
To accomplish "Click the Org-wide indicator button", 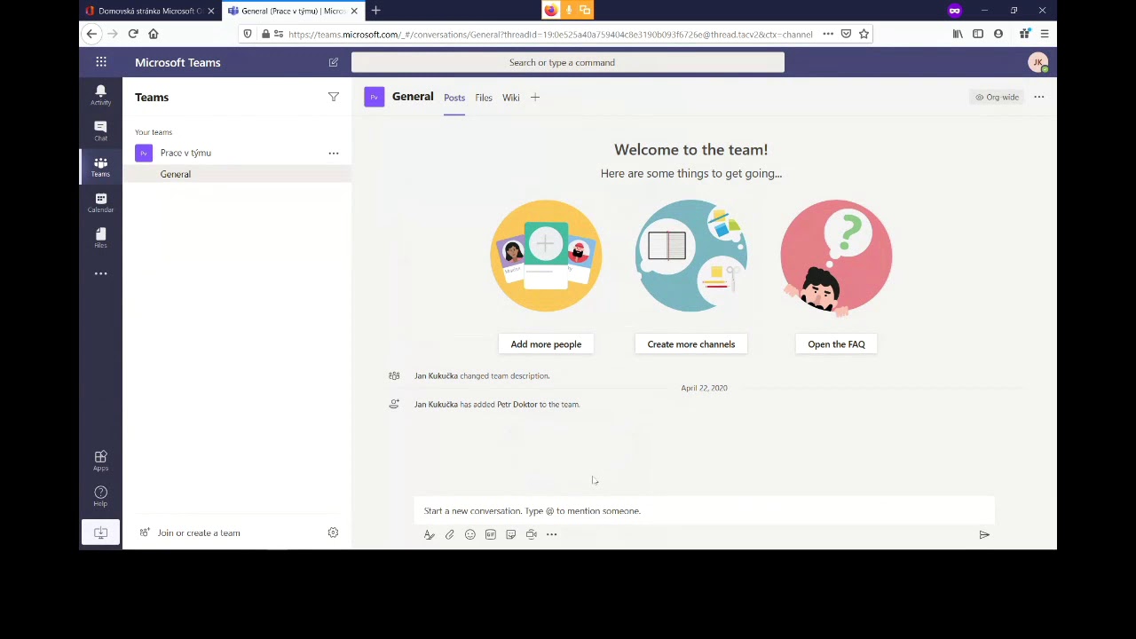I will (998, 97).
